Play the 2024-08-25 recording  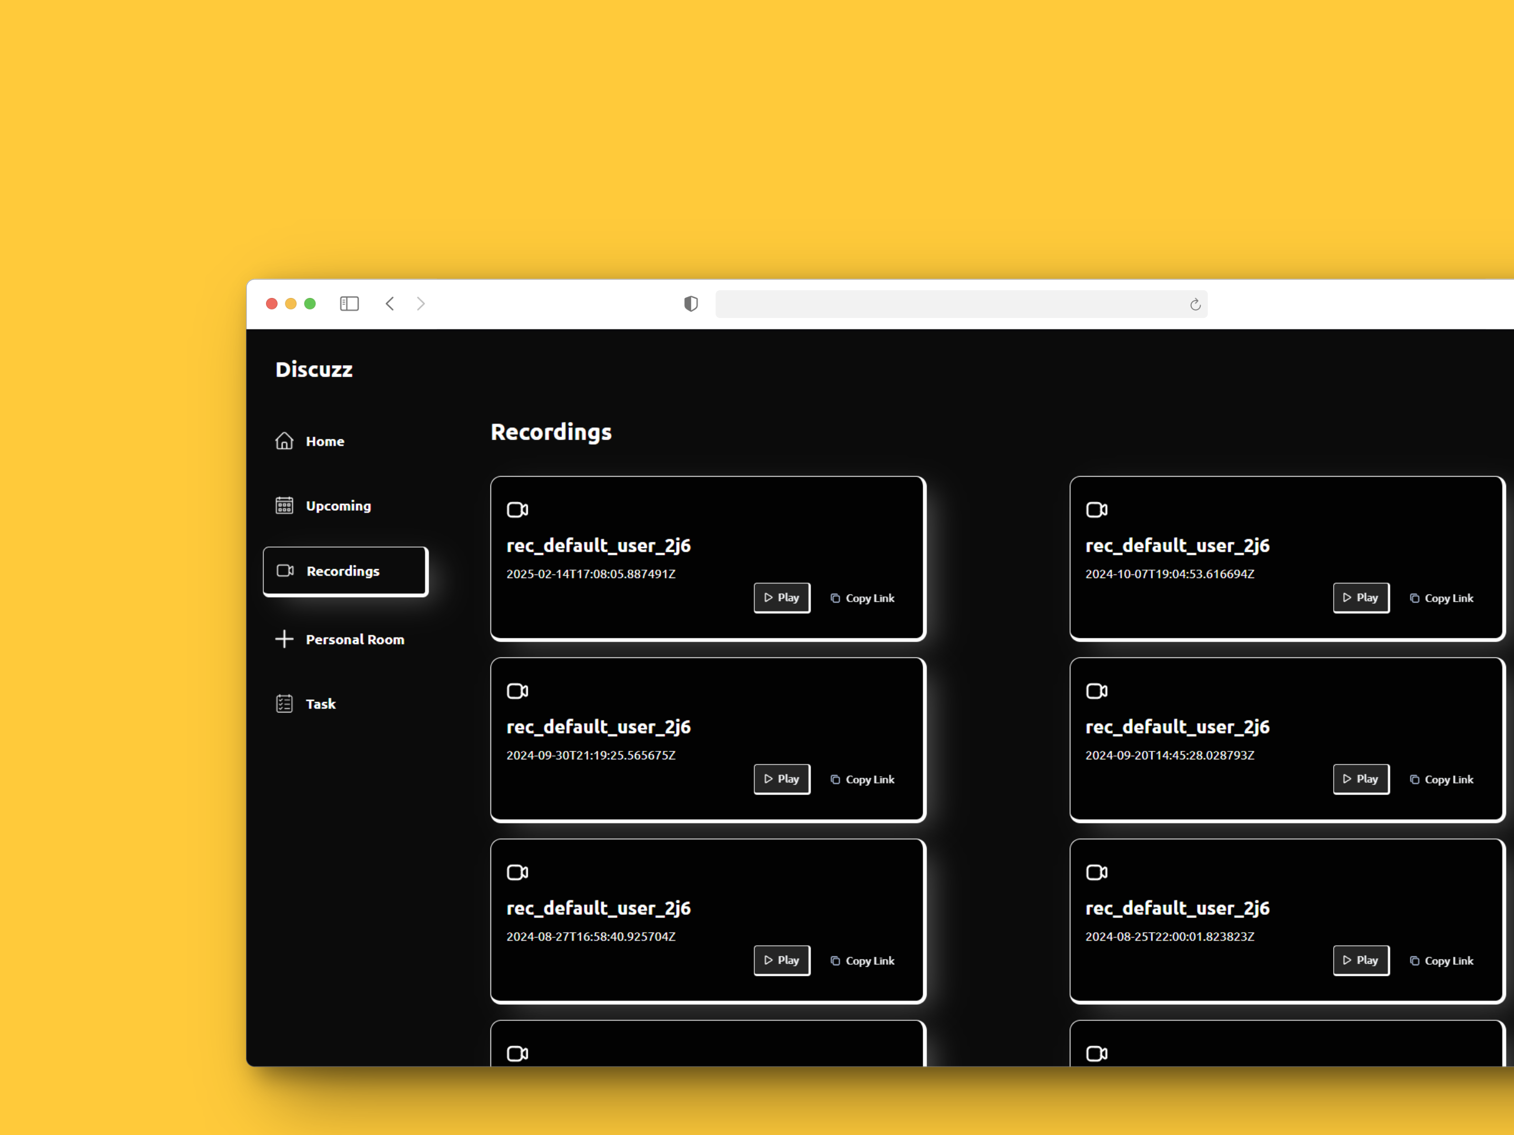pos(1360,961)
